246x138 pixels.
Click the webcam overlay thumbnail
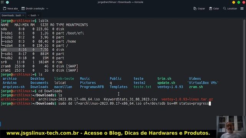click(231, 127)
